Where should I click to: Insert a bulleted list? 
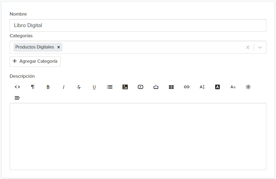point(110,87)
